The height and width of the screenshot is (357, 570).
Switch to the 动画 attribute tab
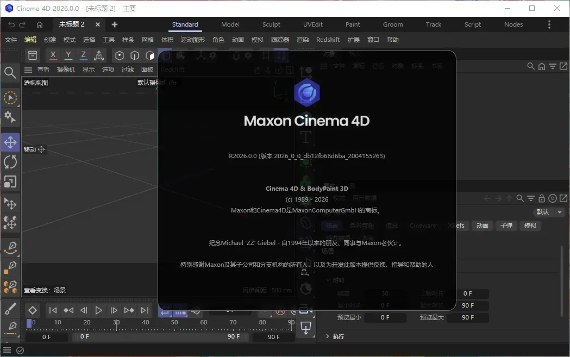[483, 226]
